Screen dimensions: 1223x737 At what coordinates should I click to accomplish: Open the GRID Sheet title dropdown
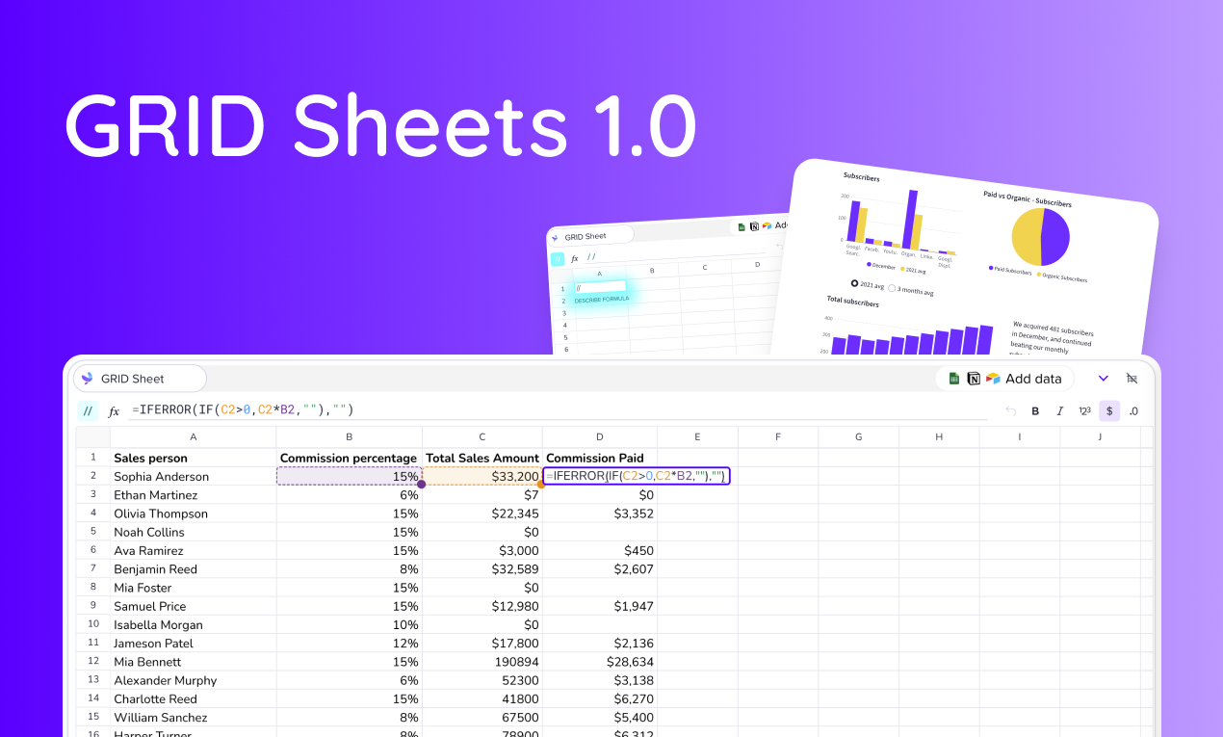click(x=138, y=379)
